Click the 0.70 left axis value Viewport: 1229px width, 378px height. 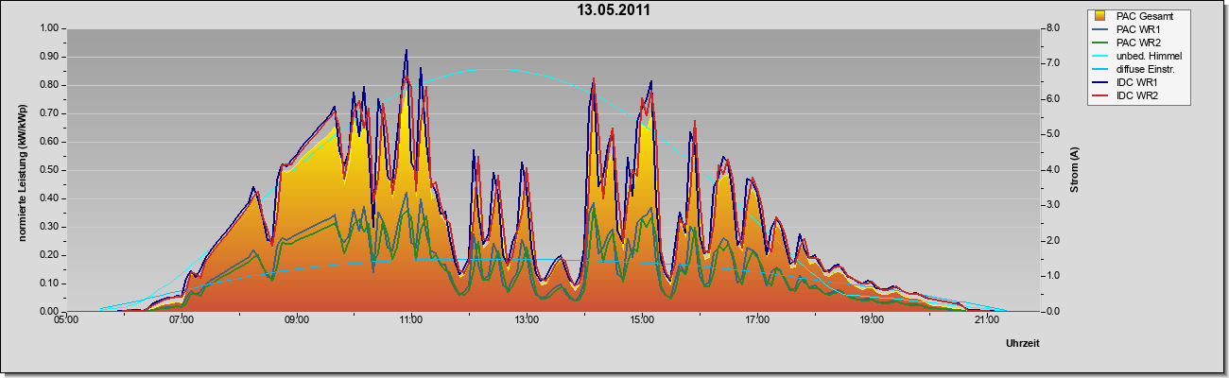49,113
